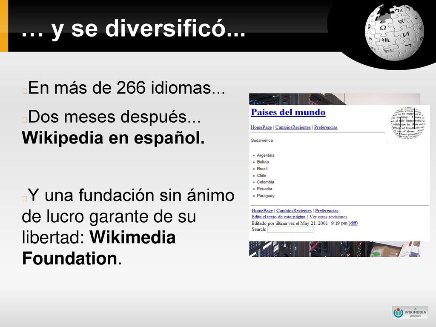Viewport: 436px width, 327px height.
Task: Click the 'En más de 266 idiomas...' bullet
Action: pos(126,88)
